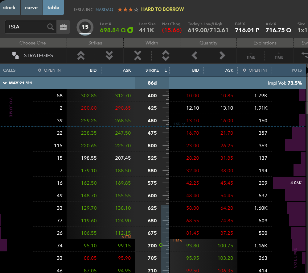Click call open interest 115 at strike 500
Image resolution: width=308 pixels, height=273 pixels.
tap(58, 146)
